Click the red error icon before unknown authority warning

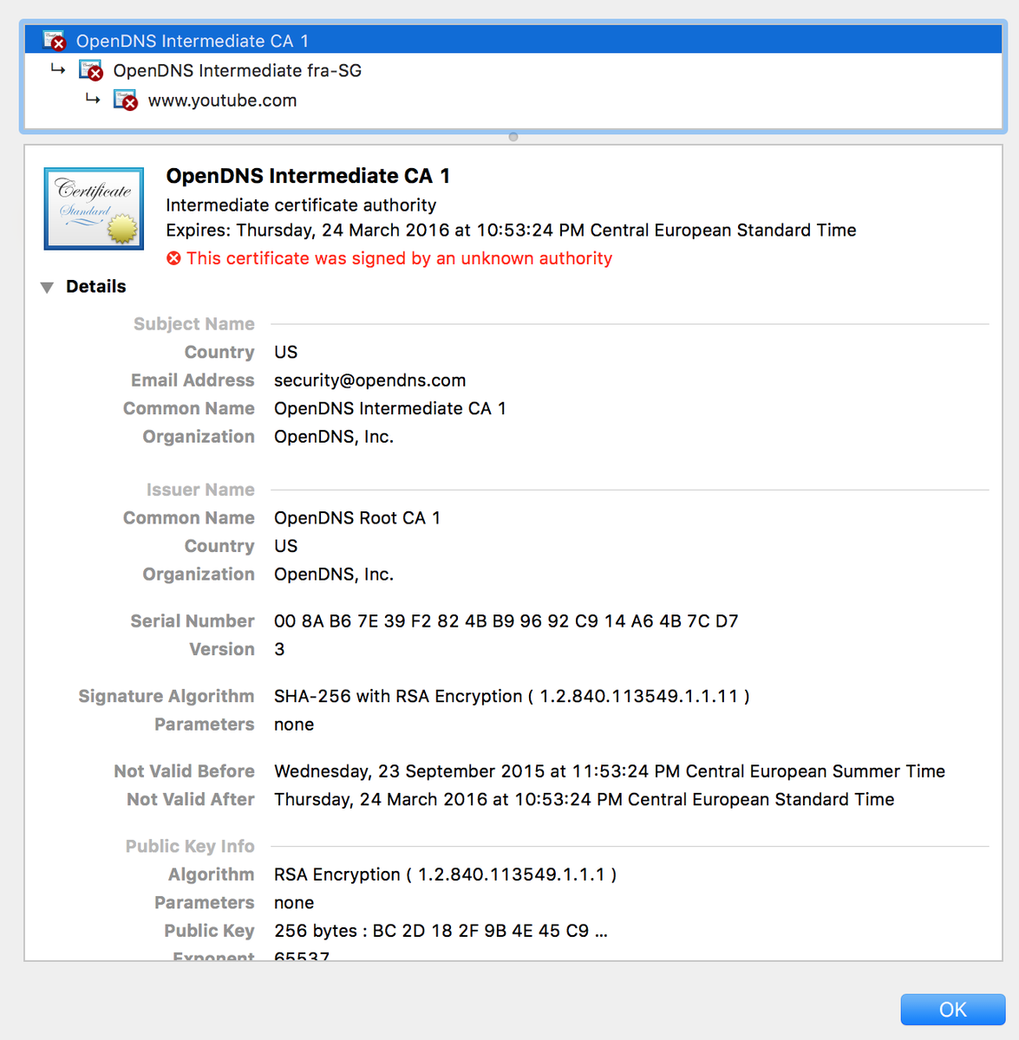pos(173,258)
